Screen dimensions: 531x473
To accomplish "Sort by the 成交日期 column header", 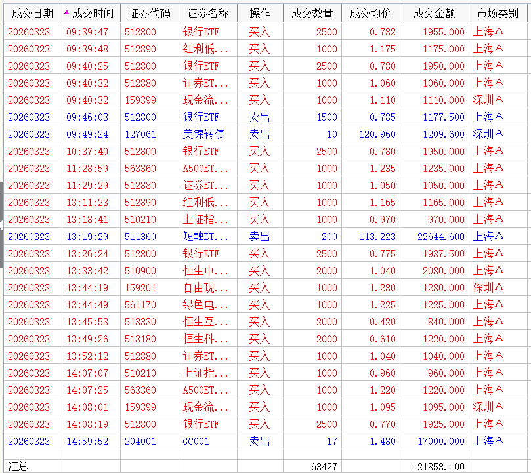I will (x=32, y=13).
